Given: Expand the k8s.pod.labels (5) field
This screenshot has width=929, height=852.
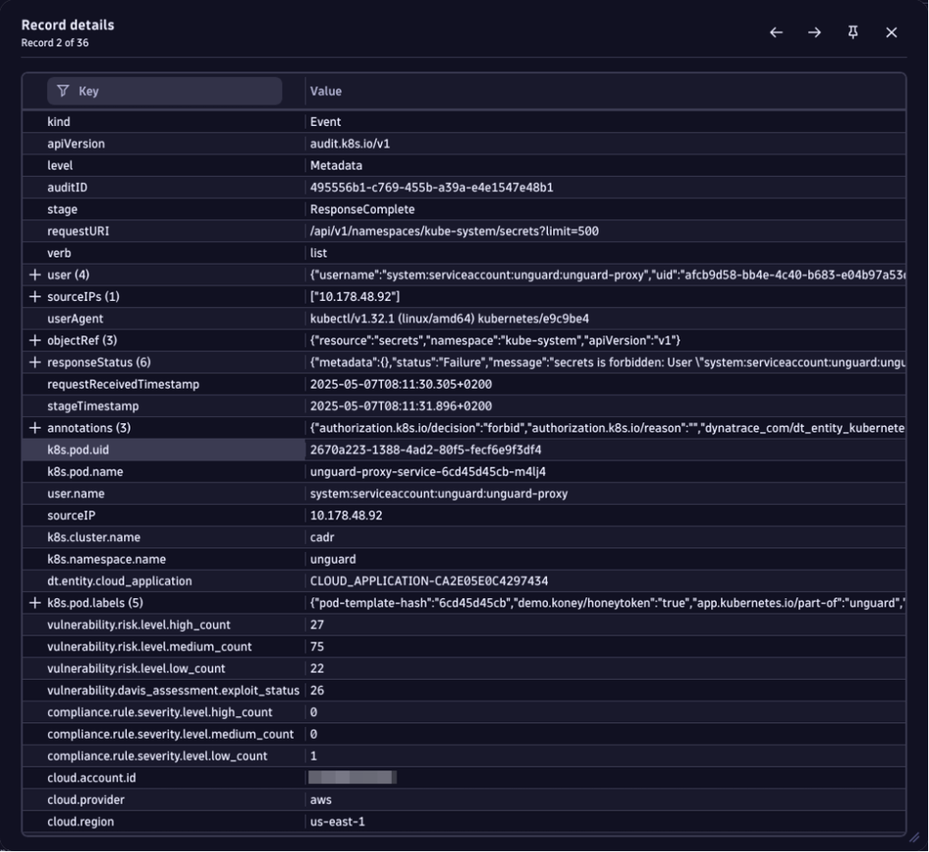Looking at the screenshot, I should (34, 603).
